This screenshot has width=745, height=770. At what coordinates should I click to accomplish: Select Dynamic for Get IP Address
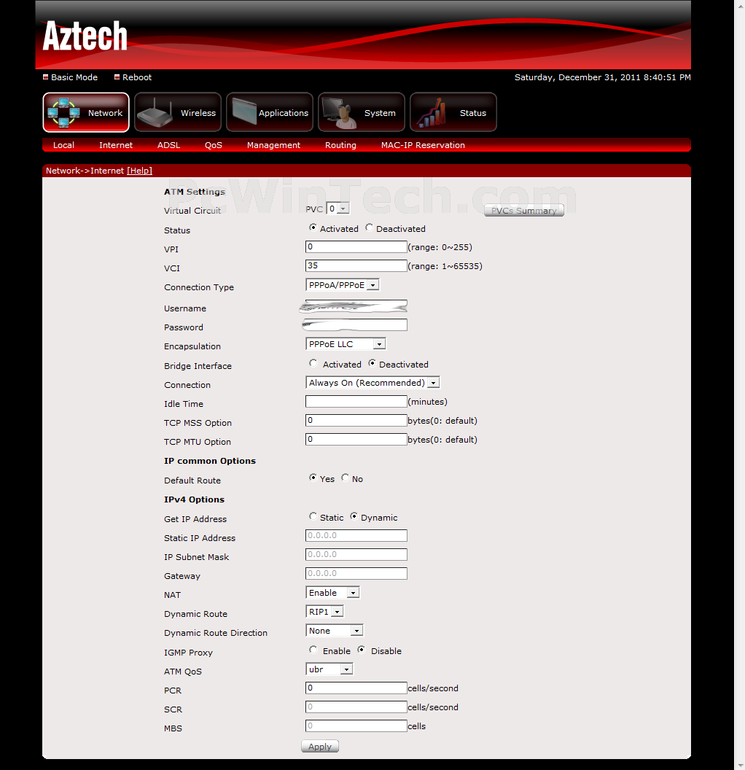(x=354, y=516)
